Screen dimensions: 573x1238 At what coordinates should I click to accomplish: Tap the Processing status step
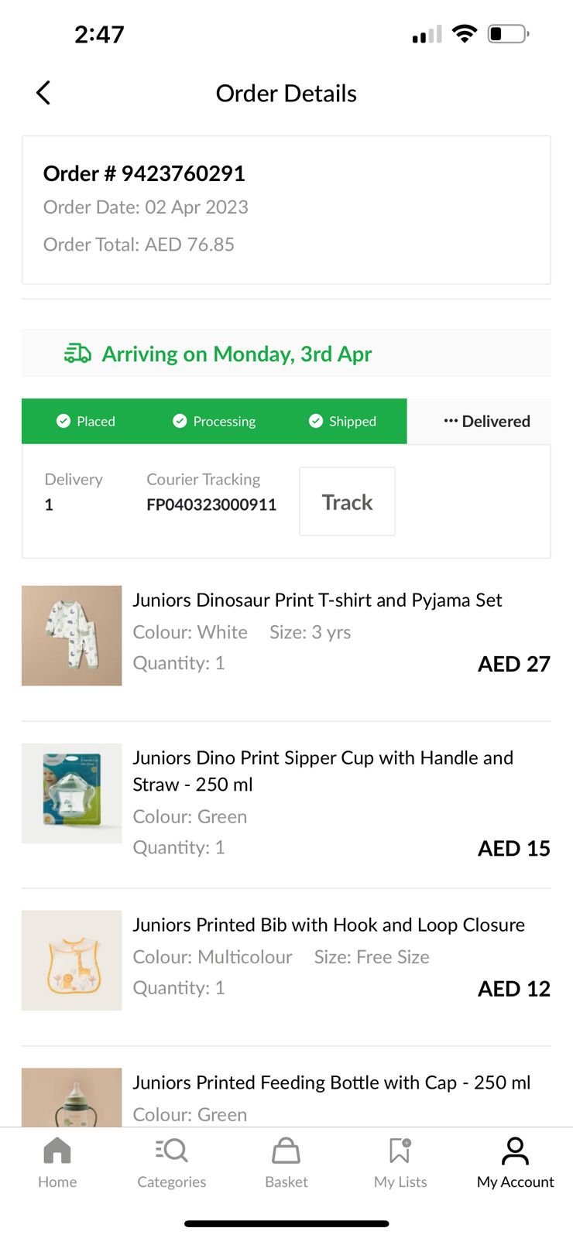click(x=214, y=421)
